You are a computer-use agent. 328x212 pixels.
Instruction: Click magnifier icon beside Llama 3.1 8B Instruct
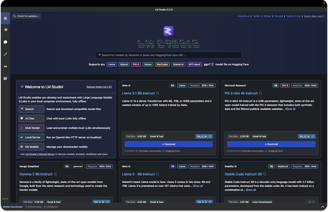click(x=157, y=93)
